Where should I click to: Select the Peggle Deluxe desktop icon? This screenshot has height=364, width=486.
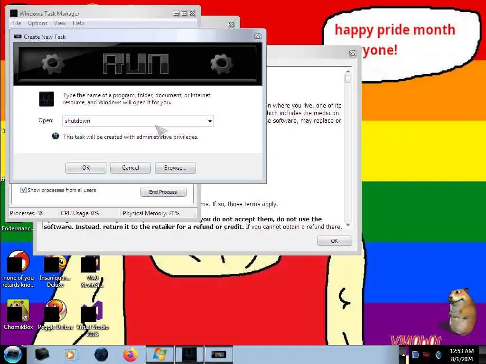(56, 314)
